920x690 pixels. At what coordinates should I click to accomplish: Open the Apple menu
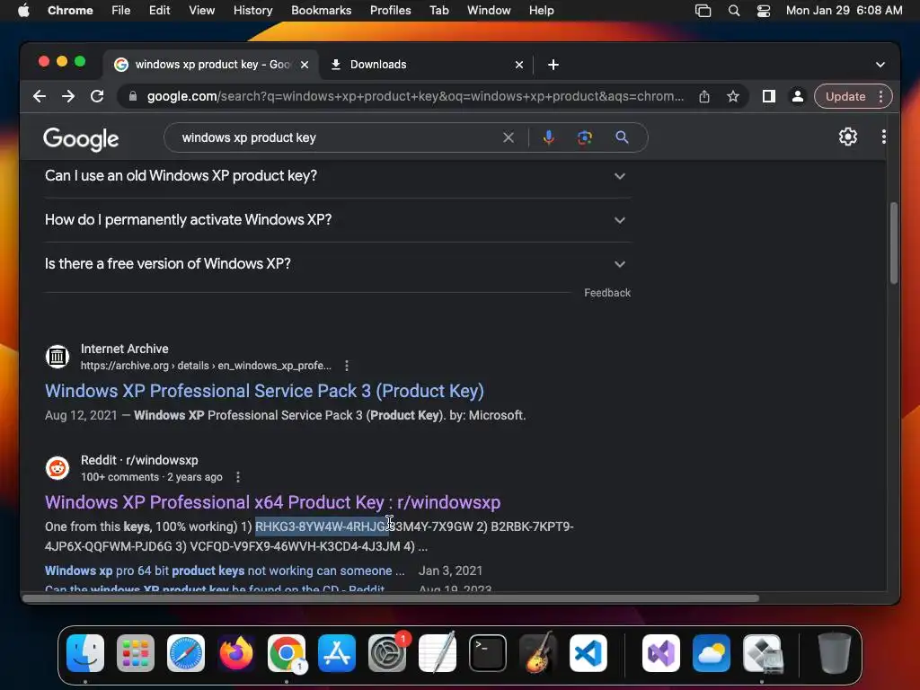[x=23, y=11]
